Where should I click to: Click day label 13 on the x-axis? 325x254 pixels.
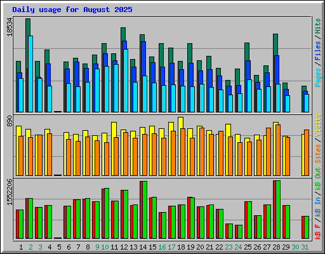(x=133, y=247)
